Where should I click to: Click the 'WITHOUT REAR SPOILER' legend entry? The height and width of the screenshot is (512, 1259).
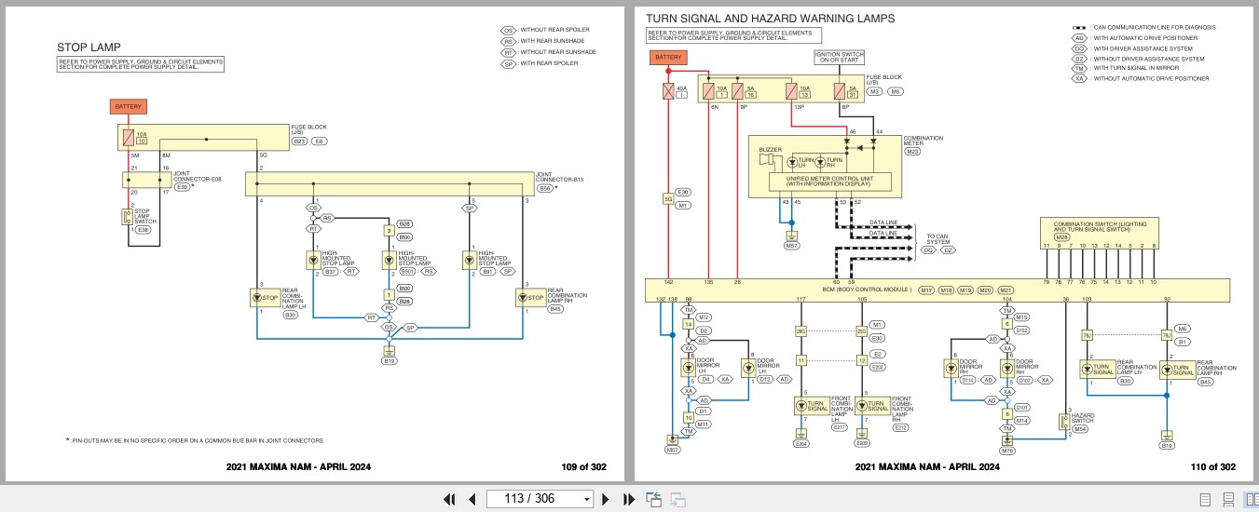[x=554, y=30]
